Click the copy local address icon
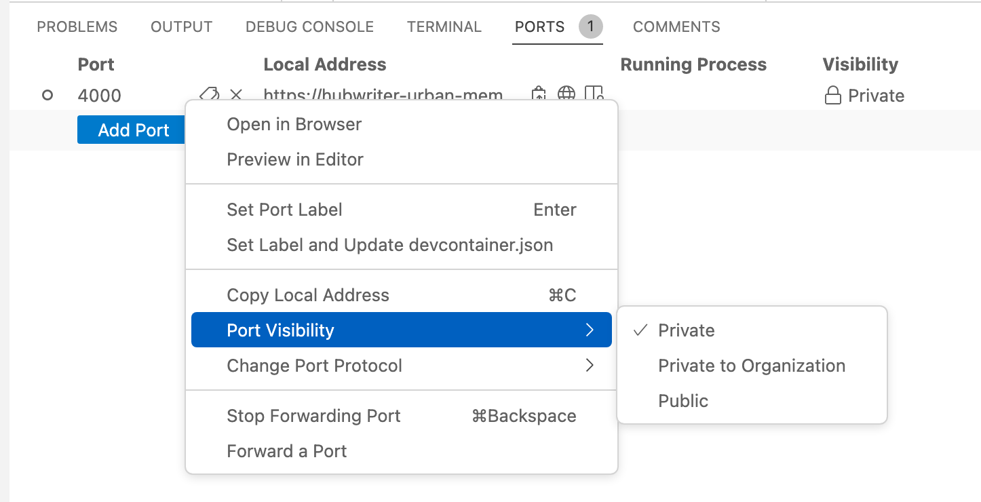This screenshot has height=502, width=981. [539, 94]
